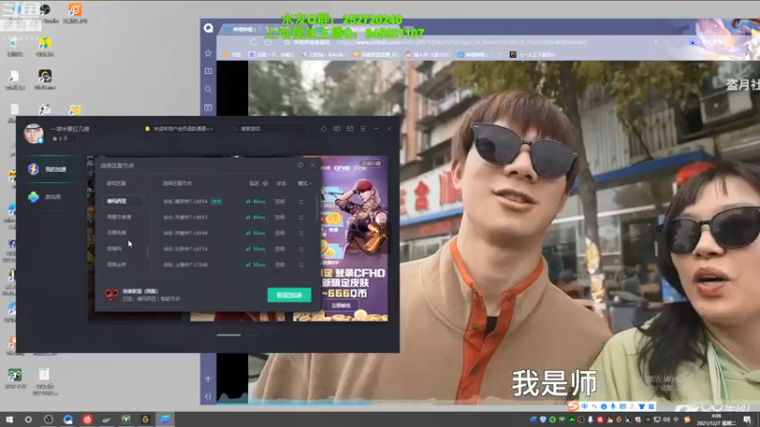Open the QQ browser taskbar icon

coord(67,419)
